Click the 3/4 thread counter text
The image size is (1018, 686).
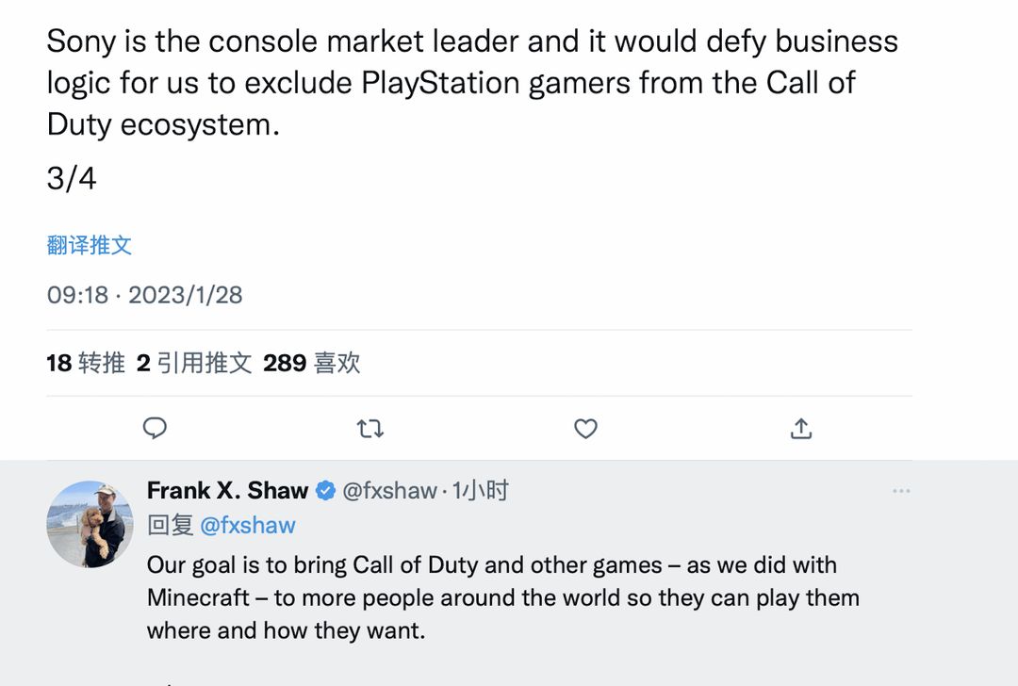[72, 178]
